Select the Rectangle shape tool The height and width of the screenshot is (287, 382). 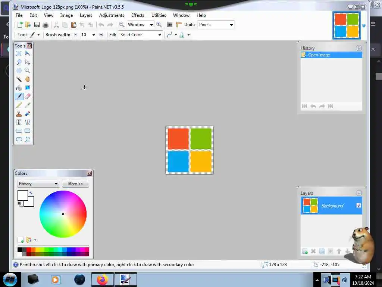pos(19,131)
